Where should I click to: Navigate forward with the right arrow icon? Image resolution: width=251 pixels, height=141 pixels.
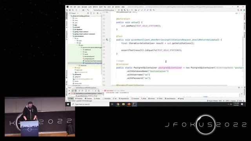click(79, 10)
